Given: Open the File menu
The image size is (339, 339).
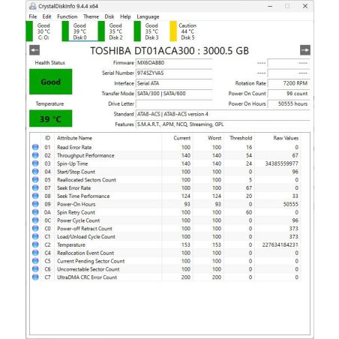Looking at the screenshot, I should [x=33, y=16].
